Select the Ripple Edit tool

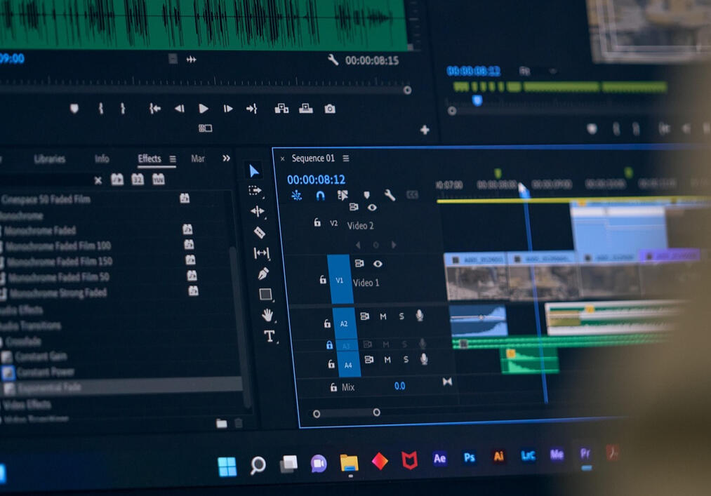point(258,211)
